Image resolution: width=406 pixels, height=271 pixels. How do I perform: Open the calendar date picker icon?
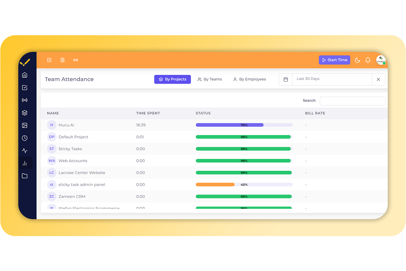286,79
